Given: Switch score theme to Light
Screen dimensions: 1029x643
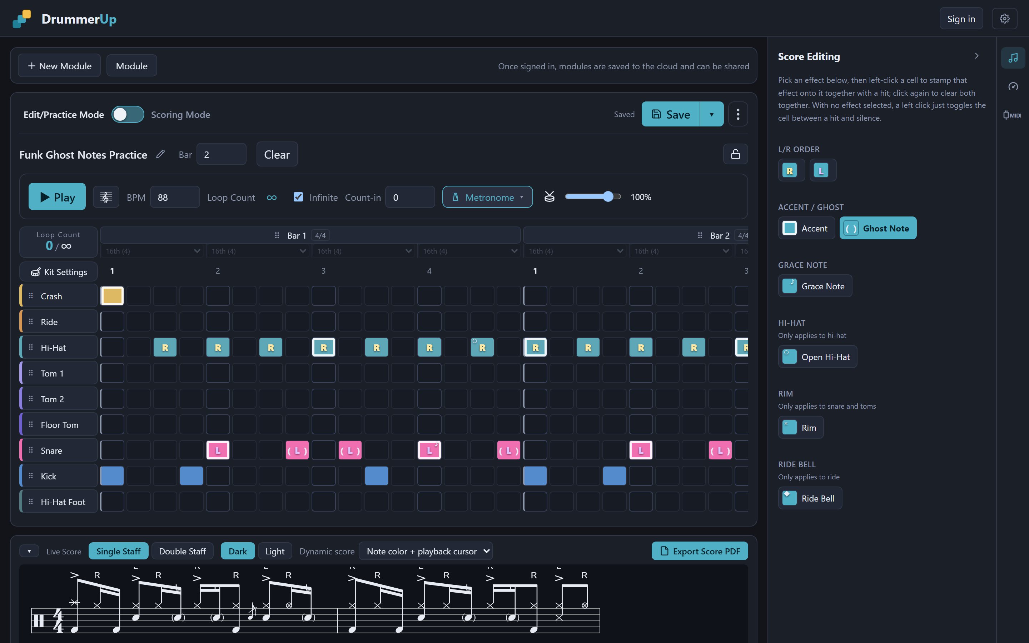Looking at the screenshot, I should pyautogui.click(x=275, y=551).
